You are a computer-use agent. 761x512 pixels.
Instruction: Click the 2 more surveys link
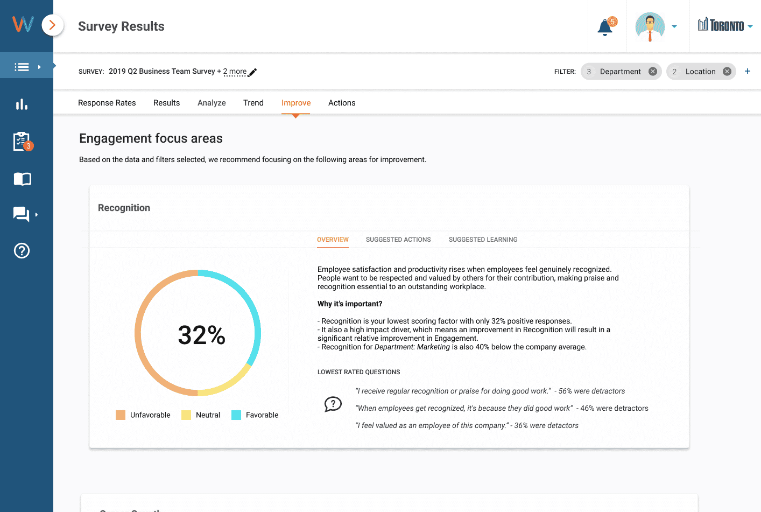[x=236, y=71]
